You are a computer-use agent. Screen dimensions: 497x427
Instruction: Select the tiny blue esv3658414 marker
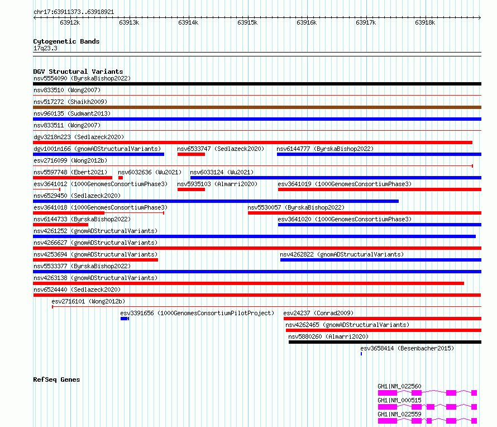(x=361, y=354)
